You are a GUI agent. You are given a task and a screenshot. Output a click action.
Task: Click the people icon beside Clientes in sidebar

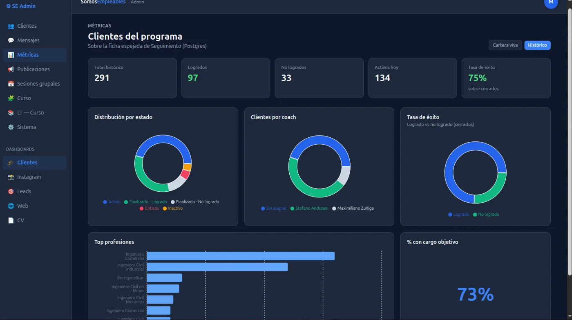tap(11, 26)
